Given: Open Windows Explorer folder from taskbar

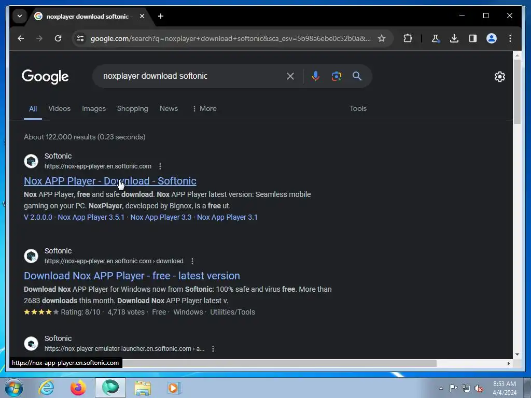Looking at the screenshot, I should tap(143, 388).
